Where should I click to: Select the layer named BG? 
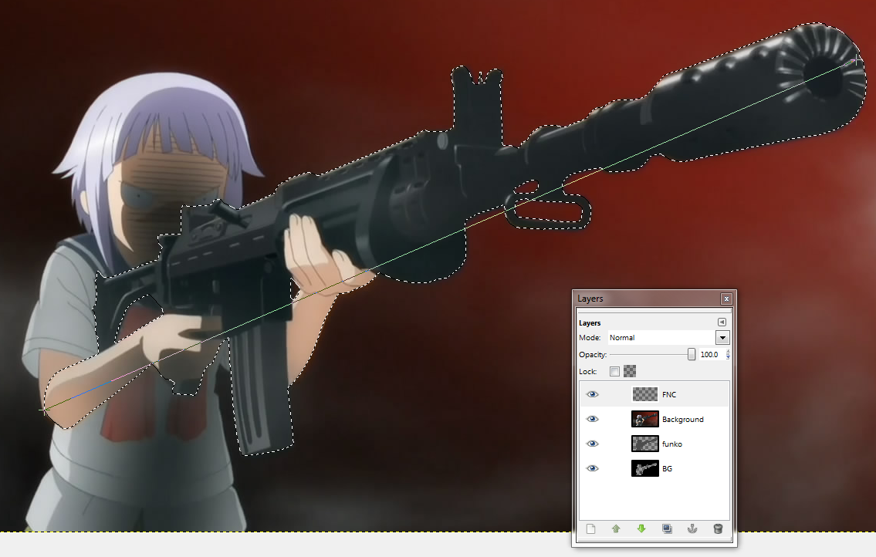[667, 468]
